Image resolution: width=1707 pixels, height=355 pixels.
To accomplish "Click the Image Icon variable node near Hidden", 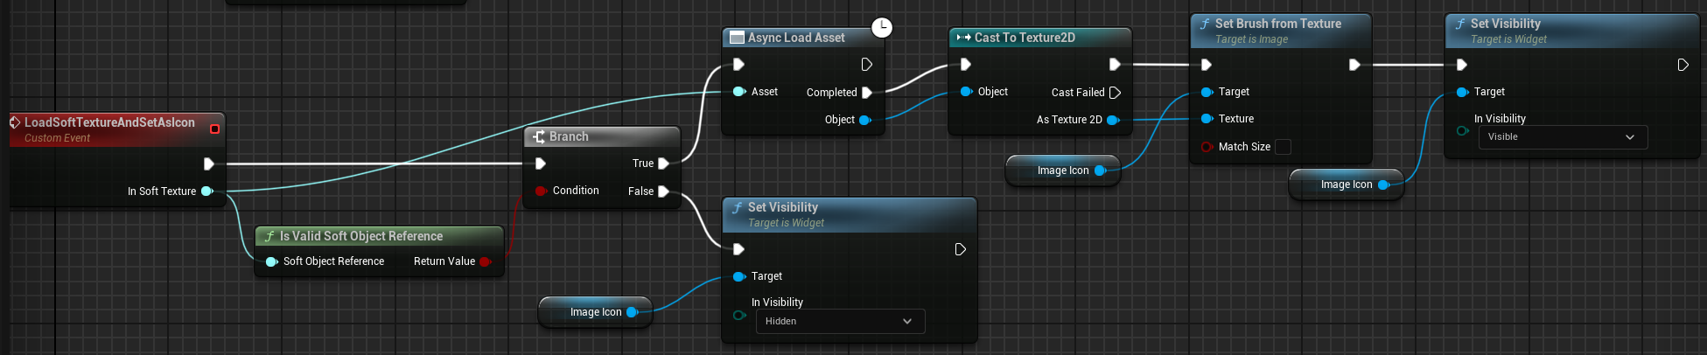I will point(595,312).
